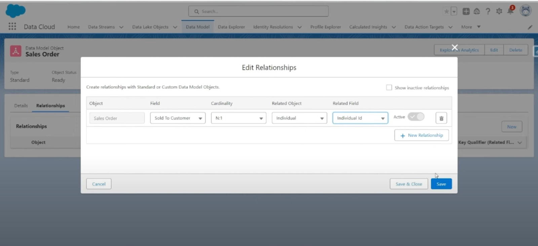Open the Calculated Insights tab
Viewport: 538px width, 246px height.
[x=368, y=27]
